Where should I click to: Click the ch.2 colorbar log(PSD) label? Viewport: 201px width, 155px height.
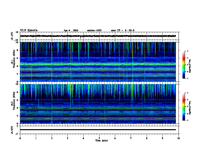(x=190, y=108)
